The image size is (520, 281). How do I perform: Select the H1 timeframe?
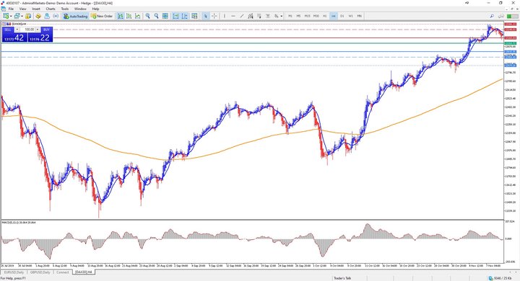(x=325, y=16)
